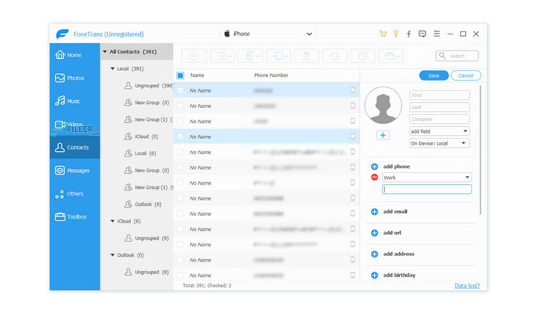
Task: Click the phone number input box
Action: tap(427, 189)
